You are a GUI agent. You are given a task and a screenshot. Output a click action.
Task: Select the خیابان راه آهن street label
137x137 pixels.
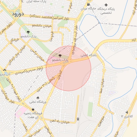60,122
